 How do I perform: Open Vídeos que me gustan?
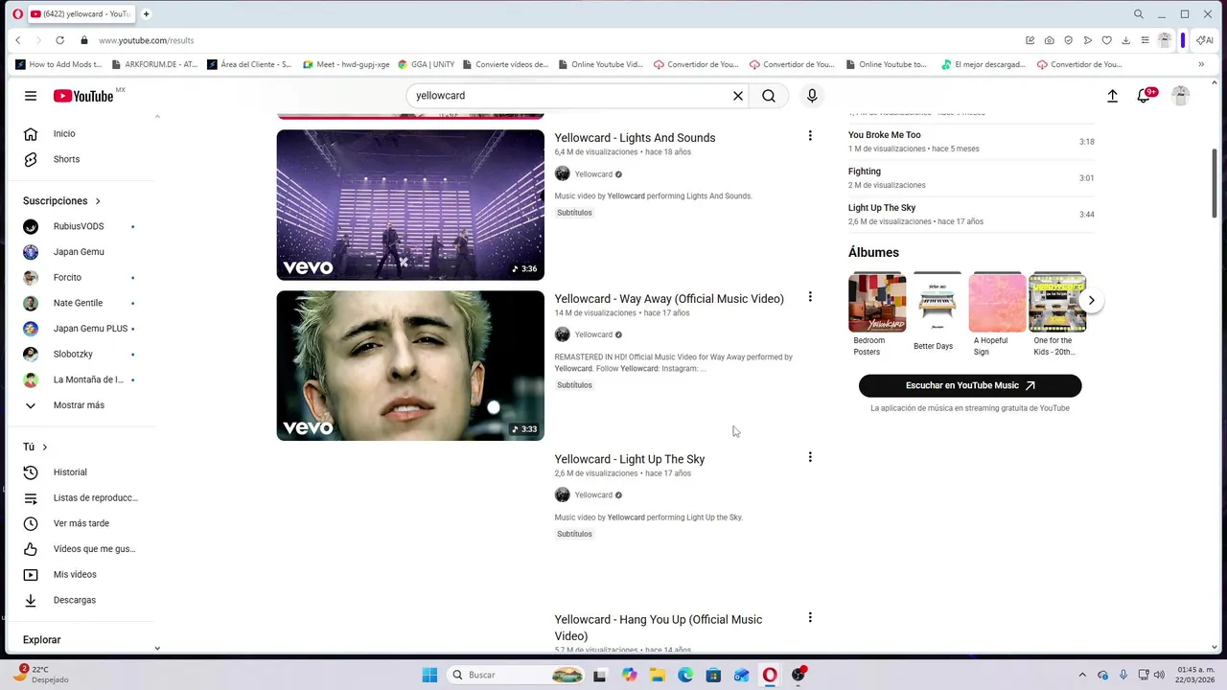click(x=82, y=549)
